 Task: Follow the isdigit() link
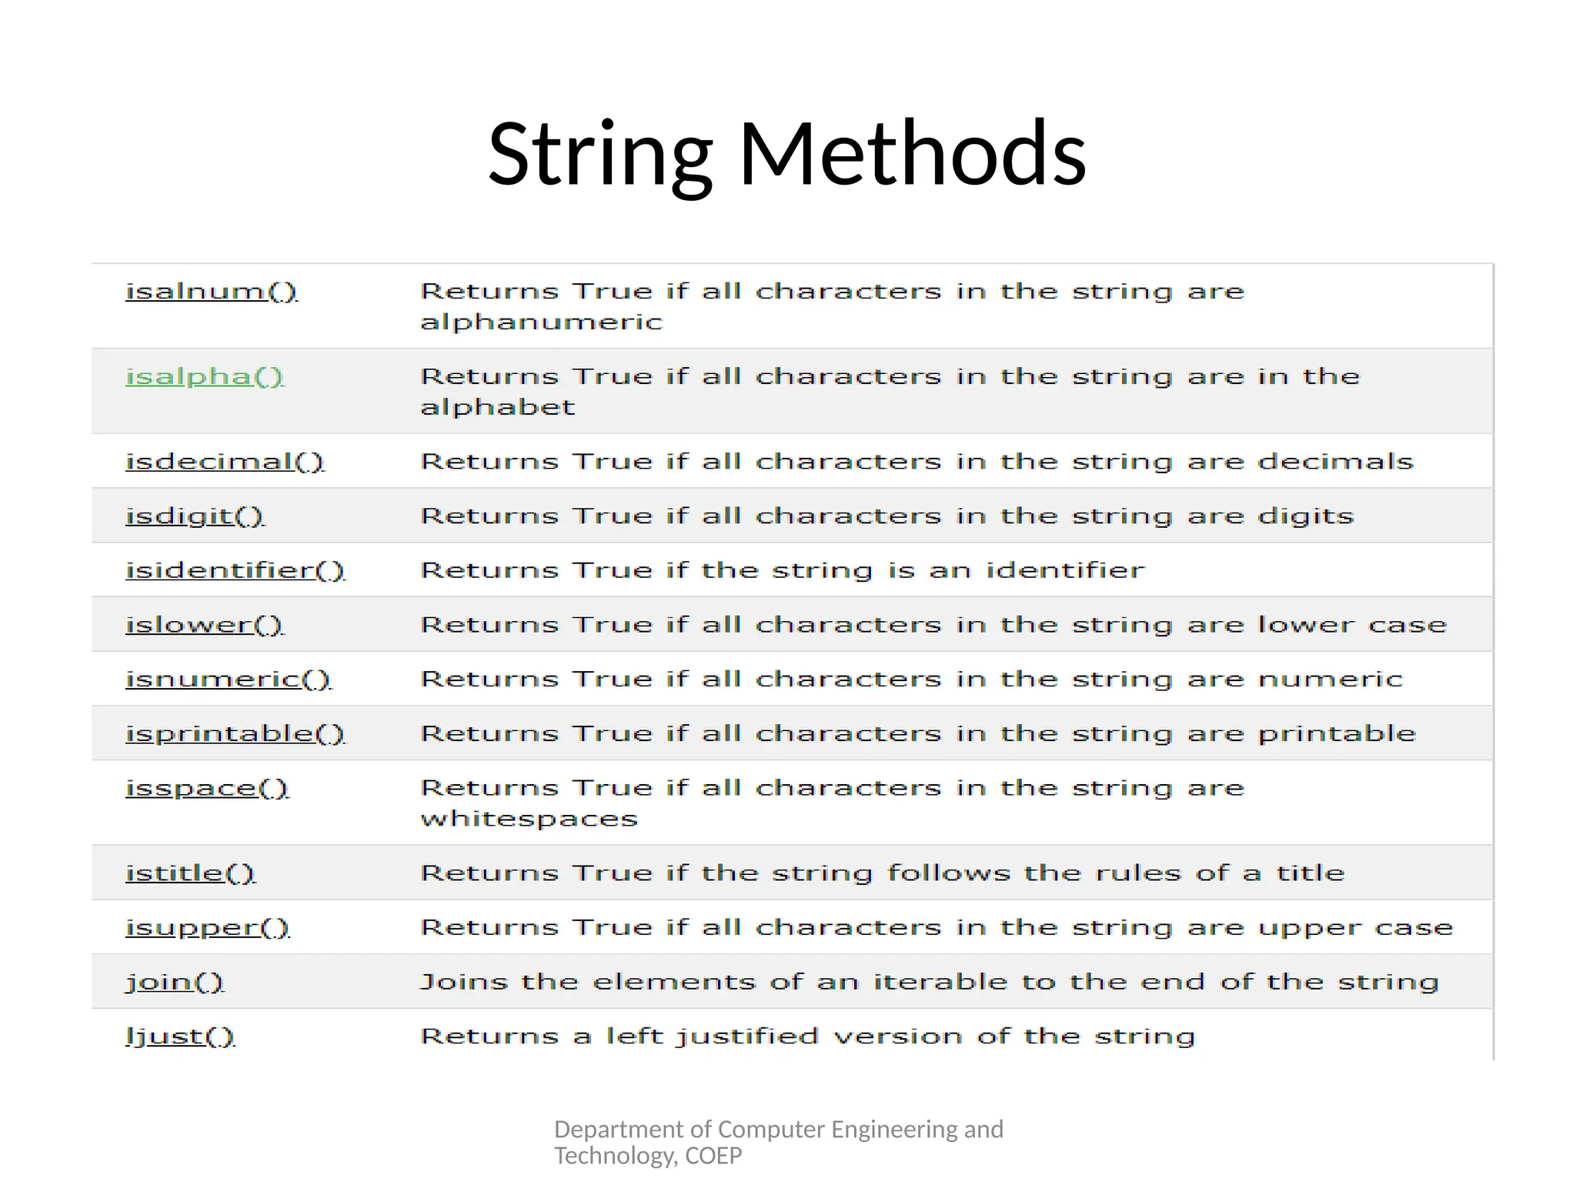click(x=195, y=516)
